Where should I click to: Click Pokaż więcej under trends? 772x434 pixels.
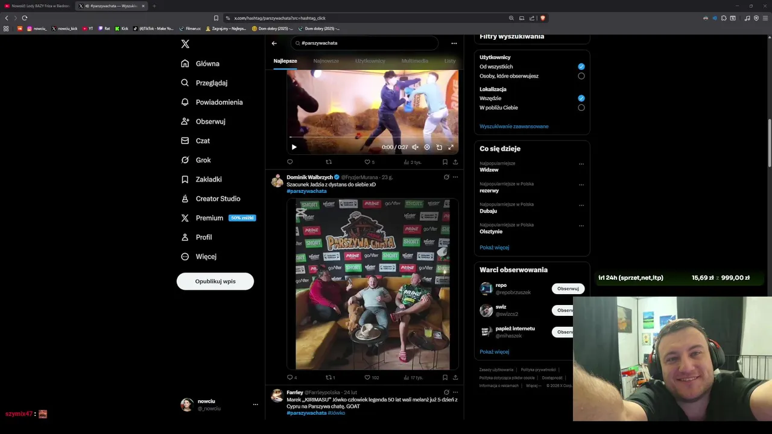click(x=494, y=248)
